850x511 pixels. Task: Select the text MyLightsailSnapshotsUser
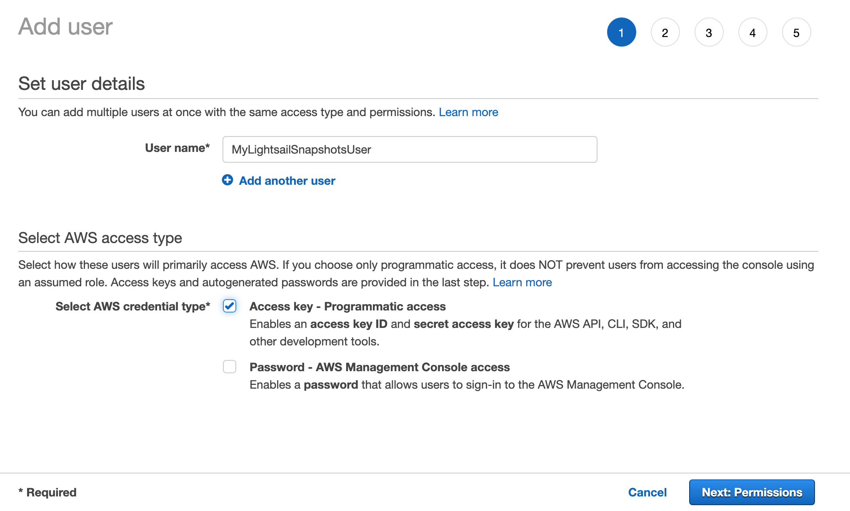point(301,149)
